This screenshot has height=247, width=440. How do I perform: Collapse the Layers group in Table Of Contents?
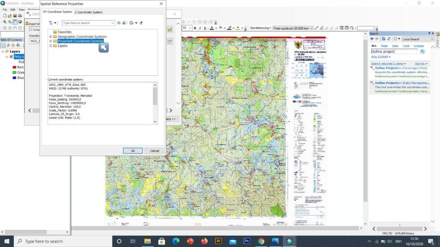point(3,51)
